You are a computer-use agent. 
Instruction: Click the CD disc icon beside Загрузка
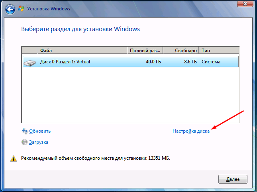point(24,142)
